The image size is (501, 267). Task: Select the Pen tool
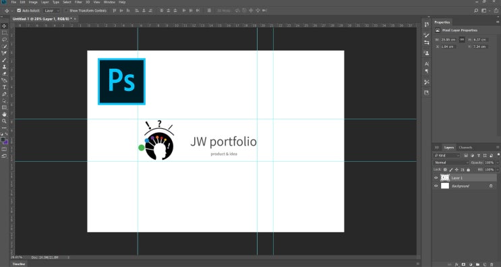[x=5, y=94]
